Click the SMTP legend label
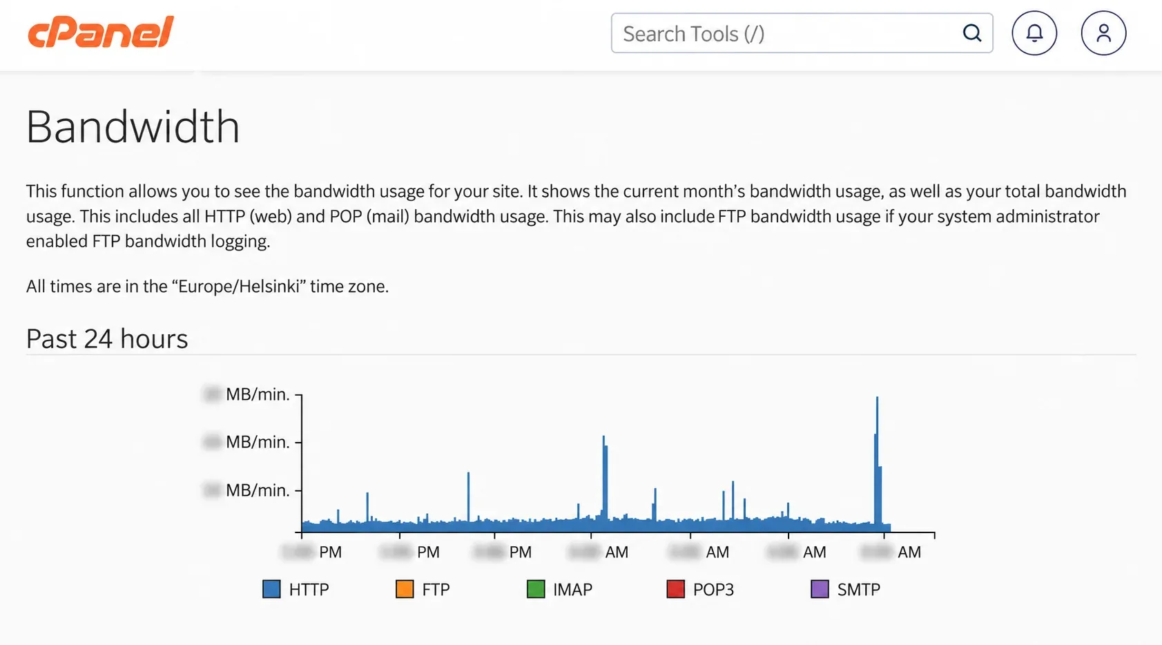1162x645 pixels. pos(859,590)
